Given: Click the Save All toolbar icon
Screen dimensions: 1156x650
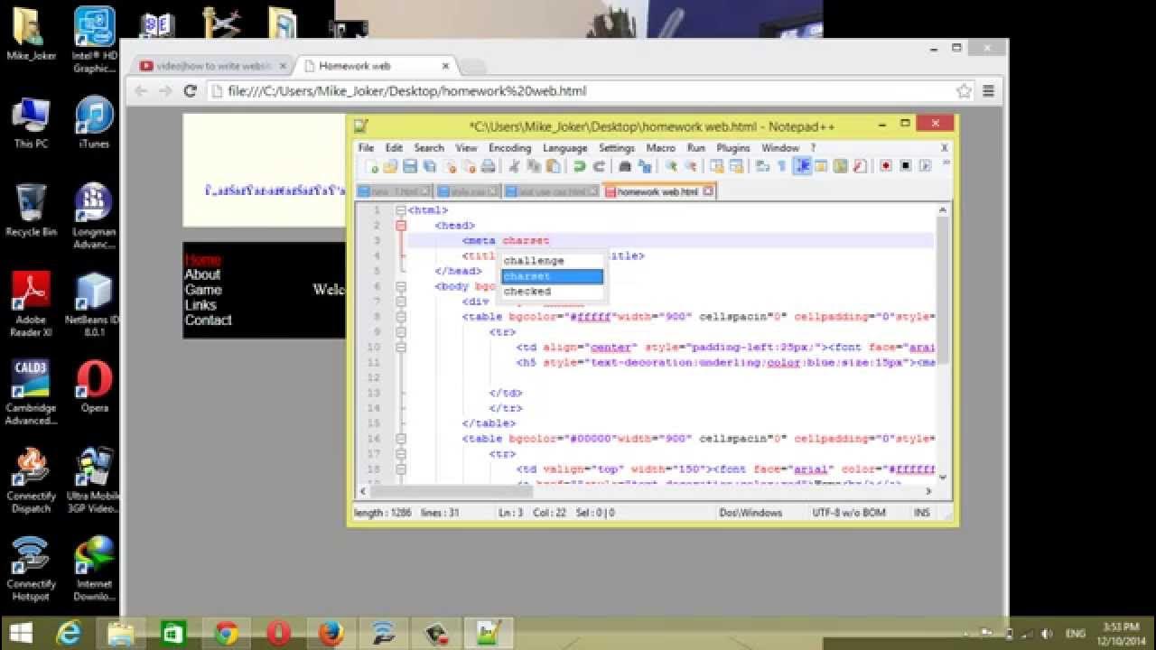Looking at the screenshot, I should [428, 166].
